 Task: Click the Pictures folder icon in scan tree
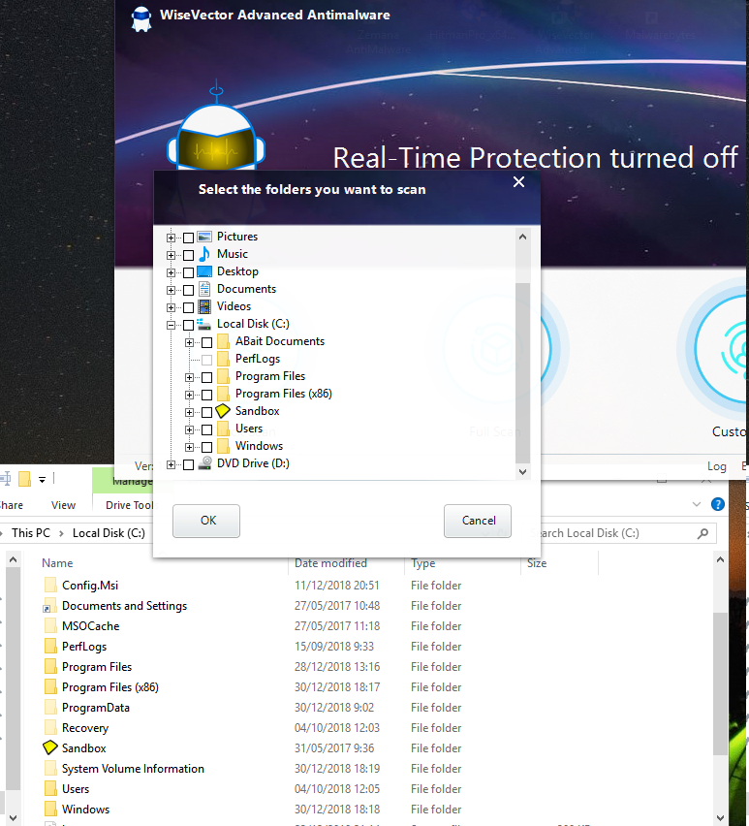[204, 237]
